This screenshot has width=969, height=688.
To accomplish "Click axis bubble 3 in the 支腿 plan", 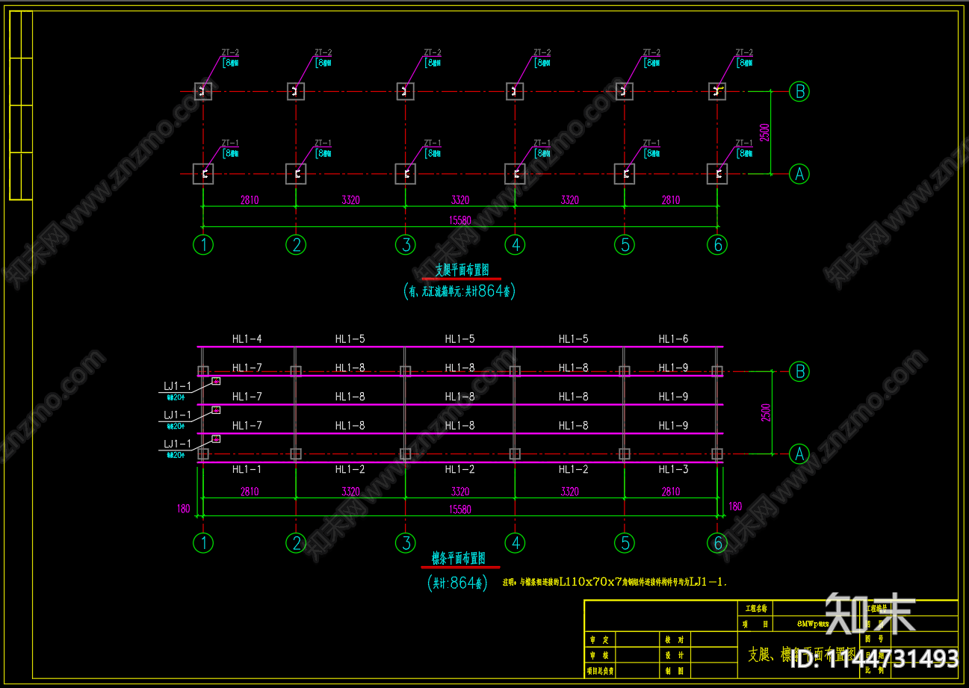I will coord(405,244).
